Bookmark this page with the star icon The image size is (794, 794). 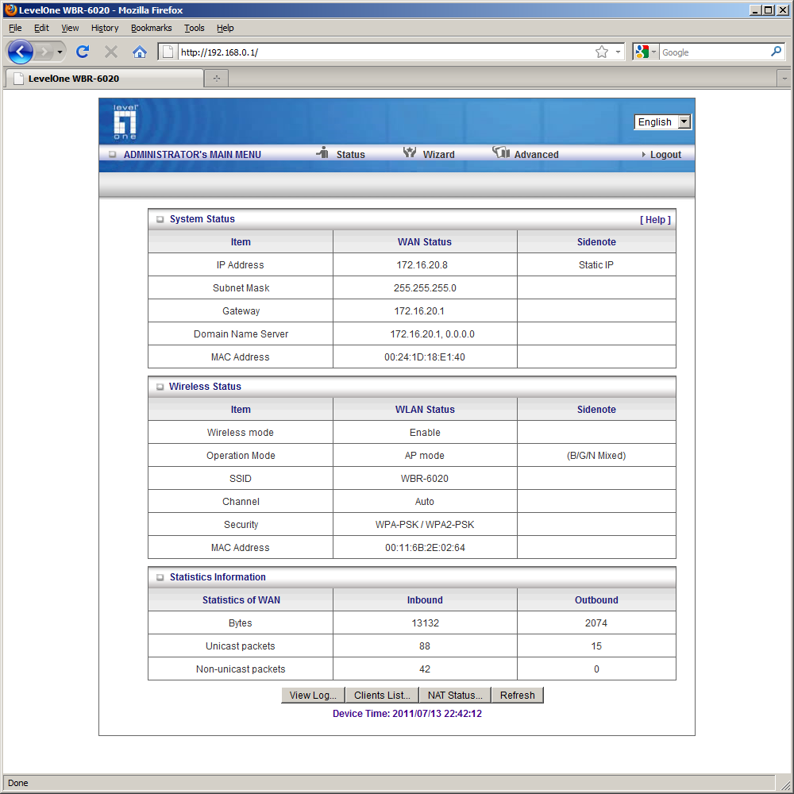point(601,52)
